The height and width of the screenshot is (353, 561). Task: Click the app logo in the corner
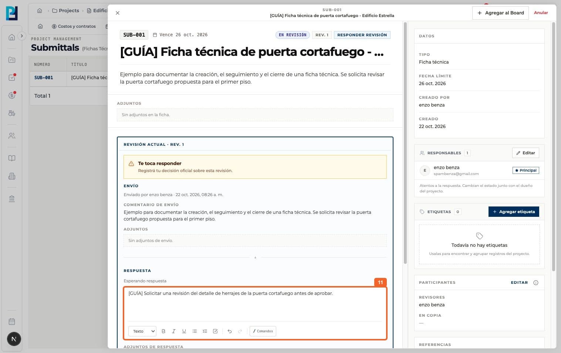[12, 13]
